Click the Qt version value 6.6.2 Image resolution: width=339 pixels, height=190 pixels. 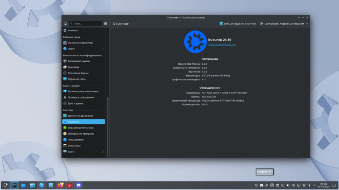pos(204,72)
